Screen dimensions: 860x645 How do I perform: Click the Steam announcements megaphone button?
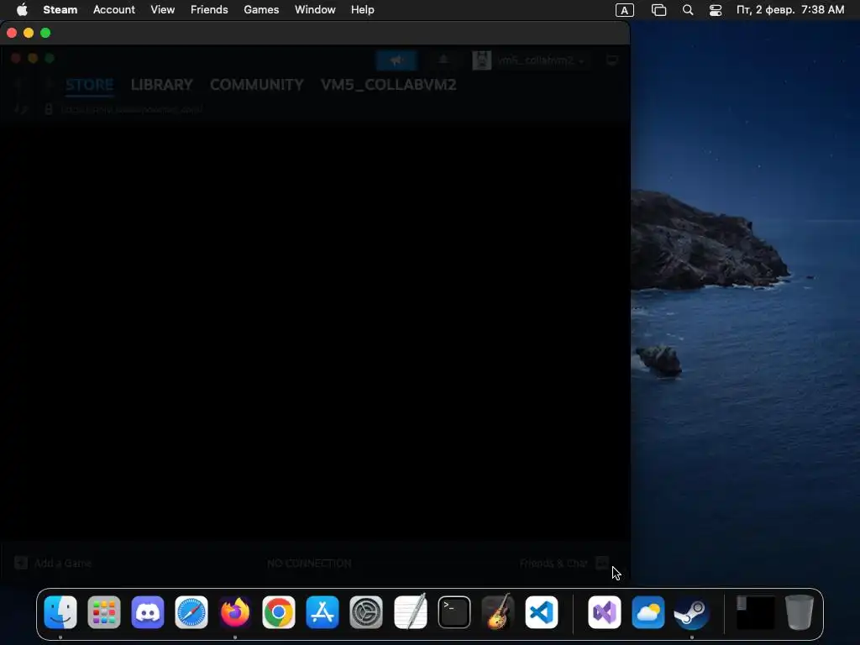click(x=396, y=60)
